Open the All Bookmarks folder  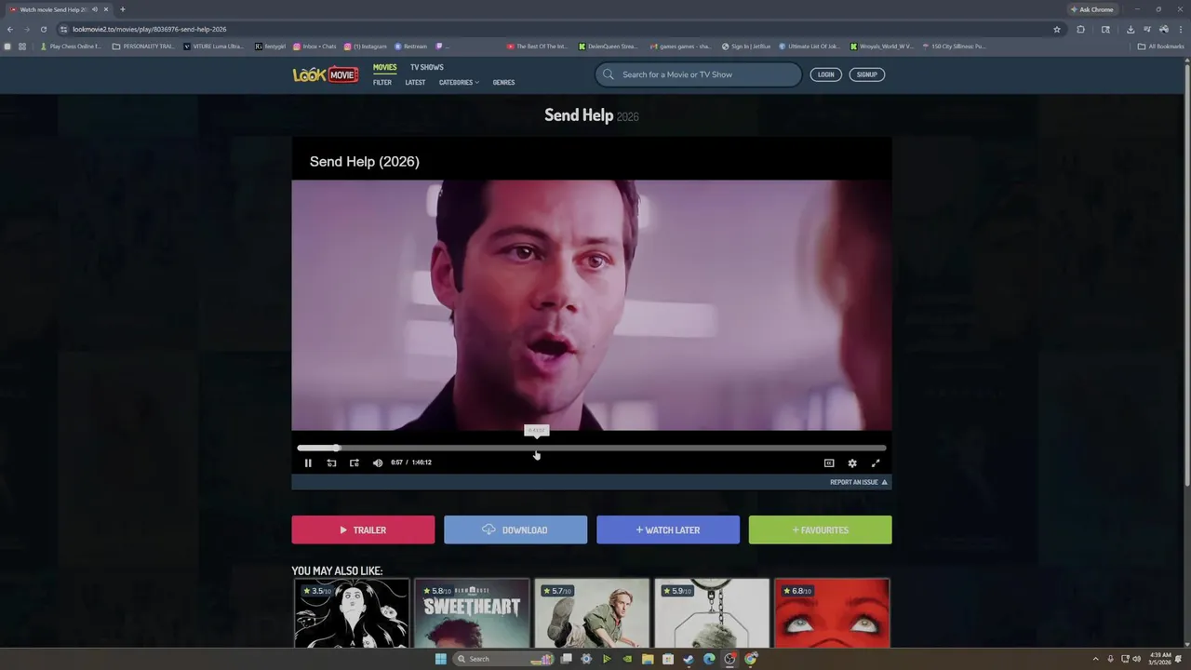coord(1161,46)
